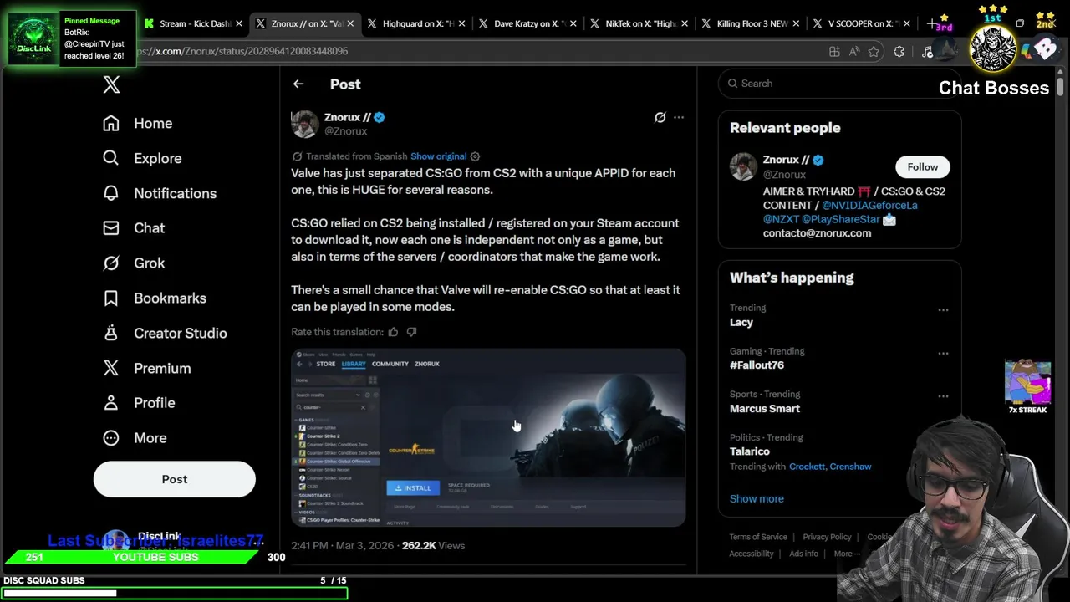
Task: Click the read aloud icon in address bar
Action: [853, 51]
